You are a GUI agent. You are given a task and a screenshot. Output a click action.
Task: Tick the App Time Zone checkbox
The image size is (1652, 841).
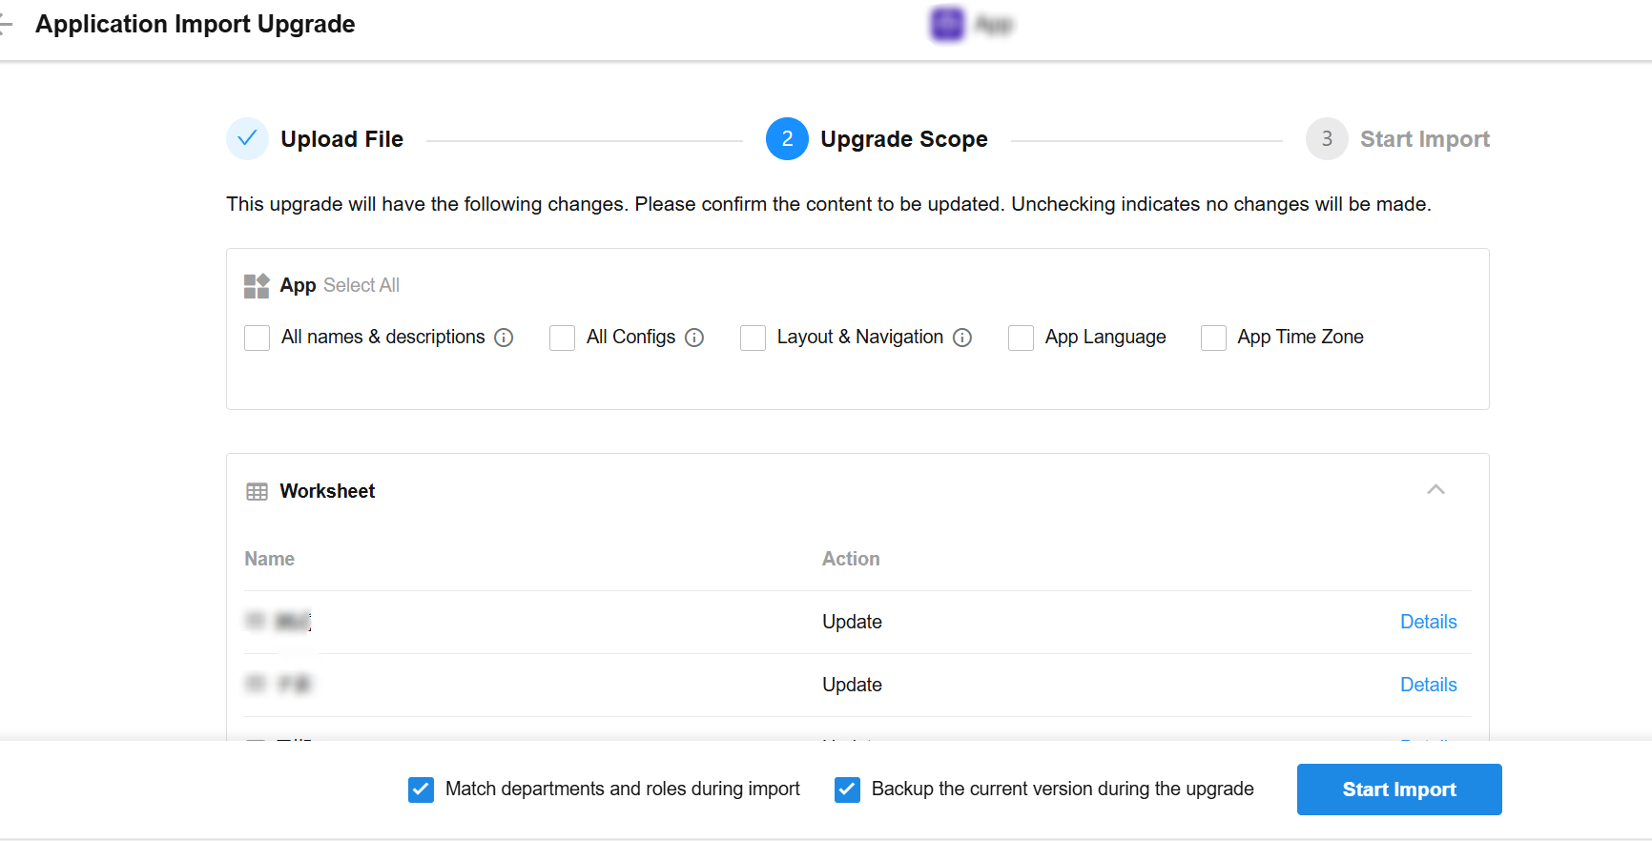tap(1213, 338)
